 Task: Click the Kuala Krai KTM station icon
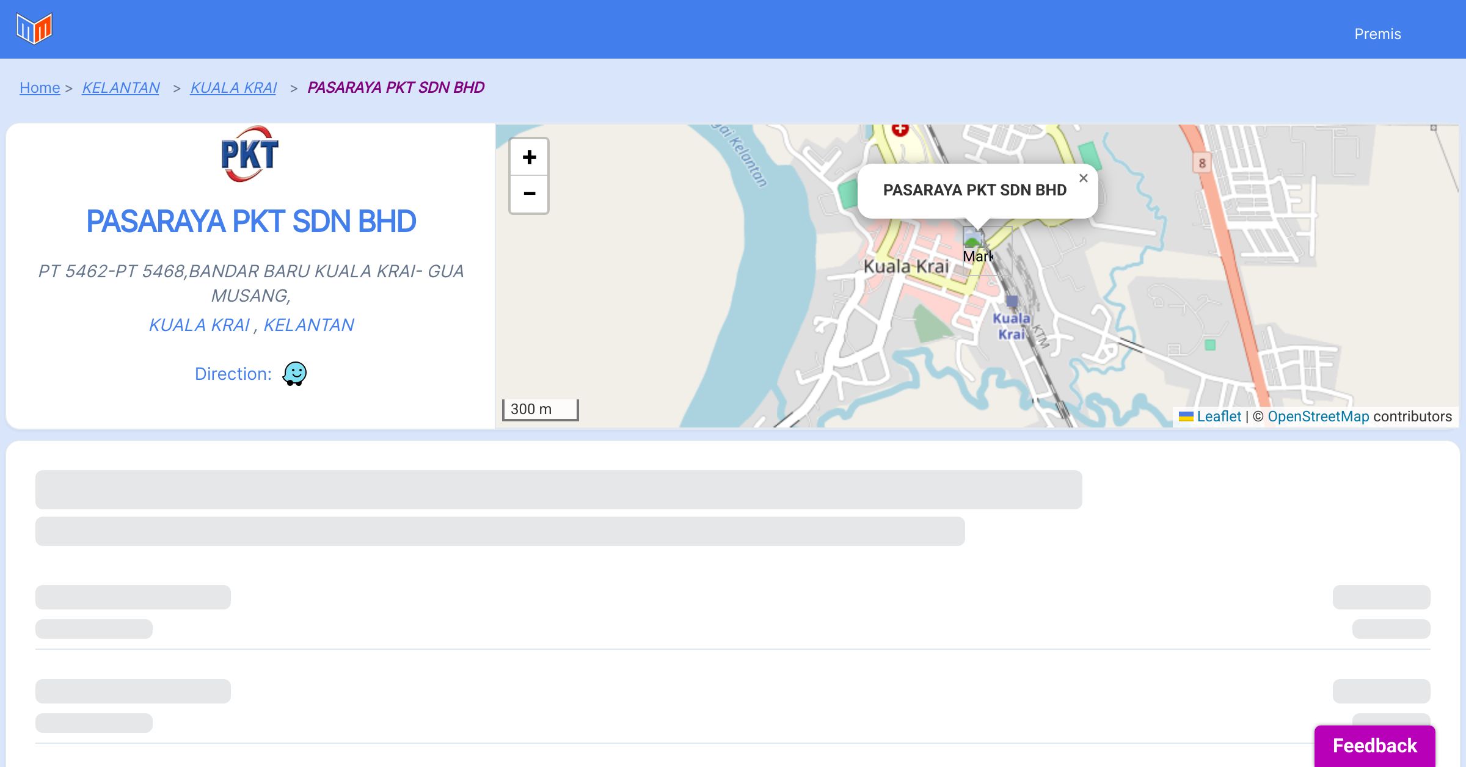tap(1012, 301)
